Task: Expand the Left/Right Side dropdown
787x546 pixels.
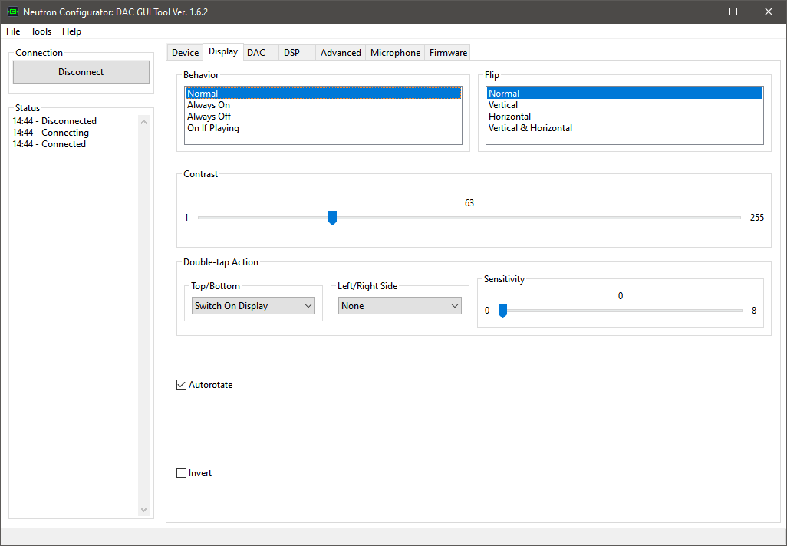Action: [400, 306]
